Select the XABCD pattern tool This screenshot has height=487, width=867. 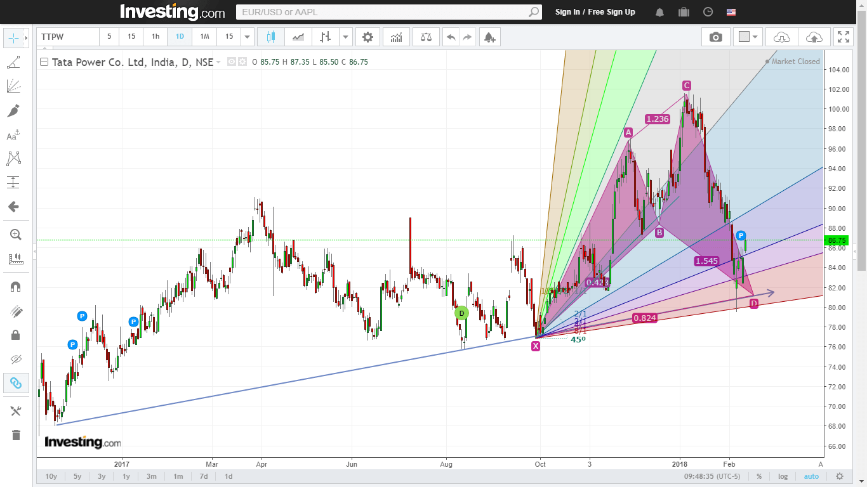click(13, 159)
